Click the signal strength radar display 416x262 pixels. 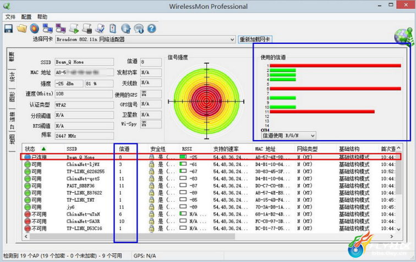[206, 101]
